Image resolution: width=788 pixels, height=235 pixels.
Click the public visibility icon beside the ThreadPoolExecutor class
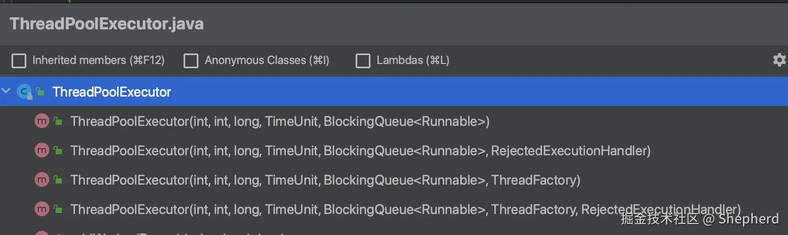(x=40, y=92)
